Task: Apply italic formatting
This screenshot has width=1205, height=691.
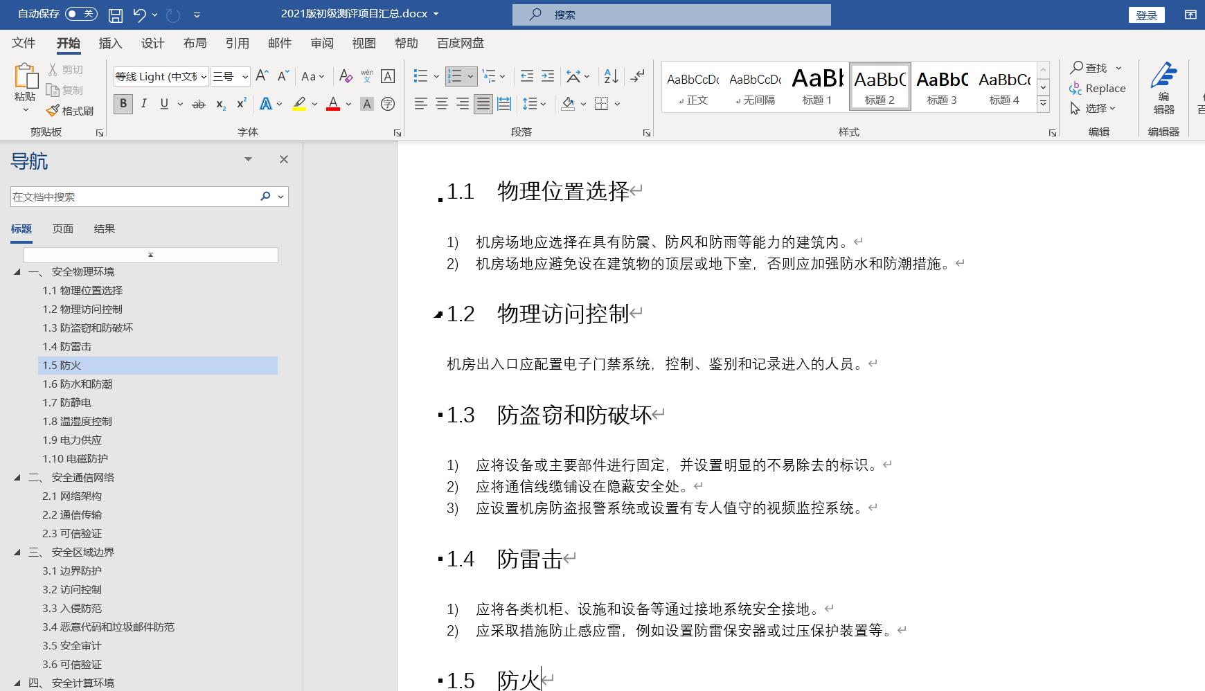Action: pos(143,104)
